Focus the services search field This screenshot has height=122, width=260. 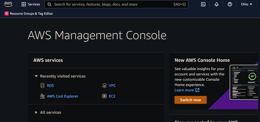[x=112, y=4]
